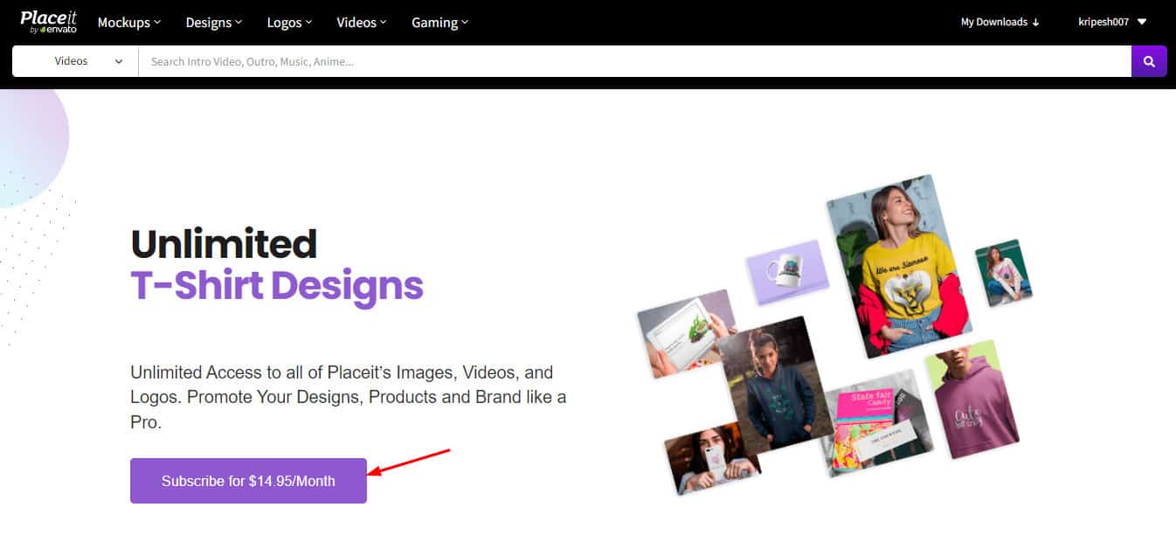
Task: Open the Designs menu
Action: click(214, 23)
